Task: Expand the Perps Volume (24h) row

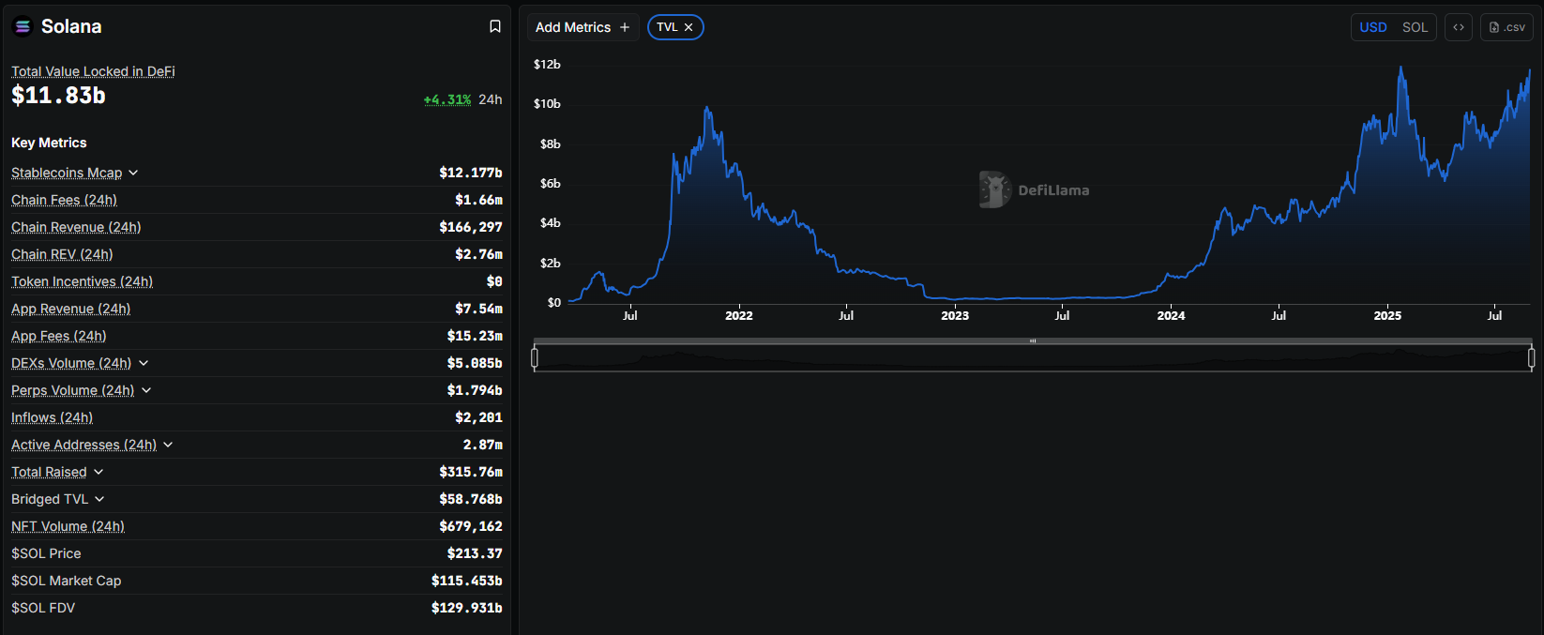Action: click(x=146, y=390)
